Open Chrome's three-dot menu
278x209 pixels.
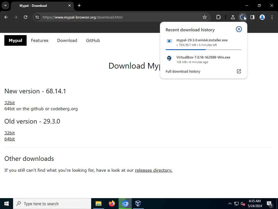[272, 17]
